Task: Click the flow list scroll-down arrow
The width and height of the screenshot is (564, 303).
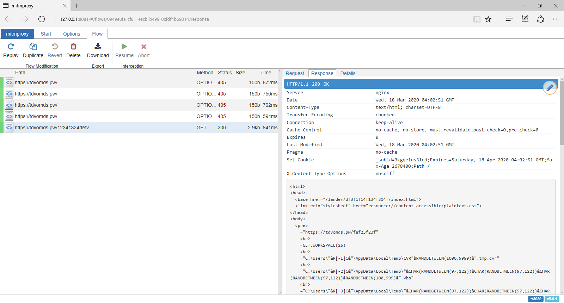Action: pos(280,292)
